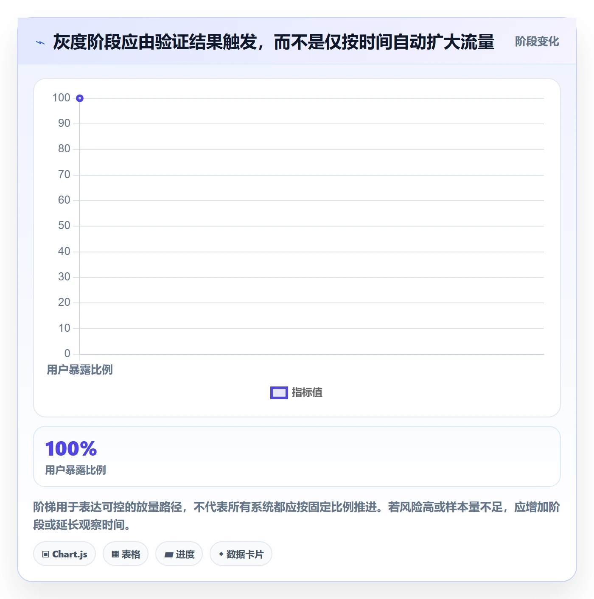
Task: Click the grid icon in 表格 tag
Action: 115,554
